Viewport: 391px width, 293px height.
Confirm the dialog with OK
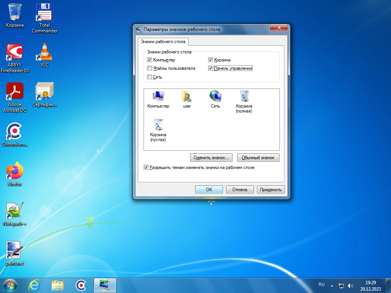pyautogui.click(x=209, y=190)
